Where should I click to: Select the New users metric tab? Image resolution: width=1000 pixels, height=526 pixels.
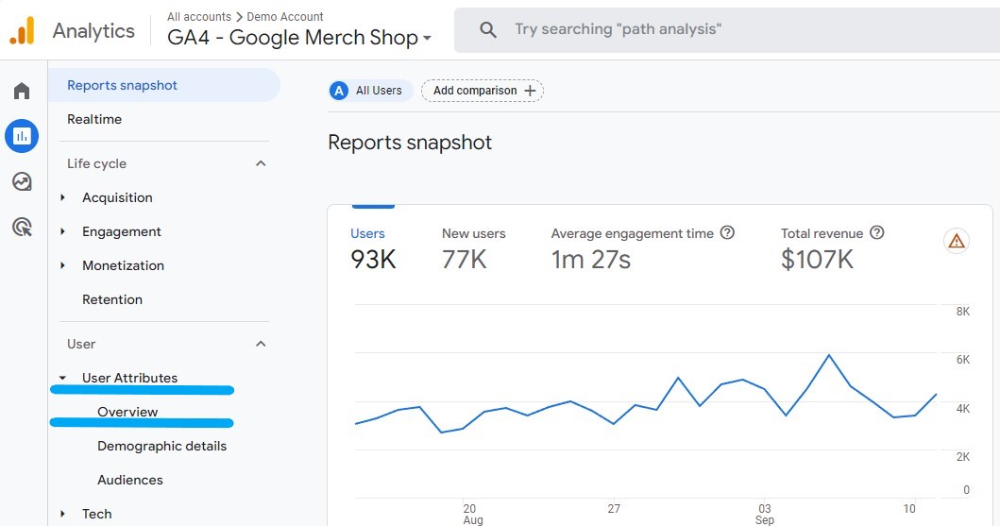[x=474, y=248]
